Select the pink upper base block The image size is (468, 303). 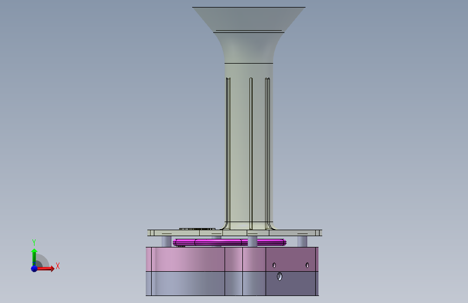pyautogui.click(x=232, y=259)
